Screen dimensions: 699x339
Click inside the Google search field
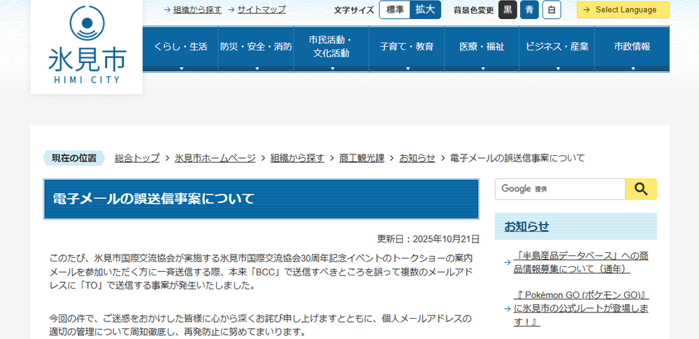point(559,189)
